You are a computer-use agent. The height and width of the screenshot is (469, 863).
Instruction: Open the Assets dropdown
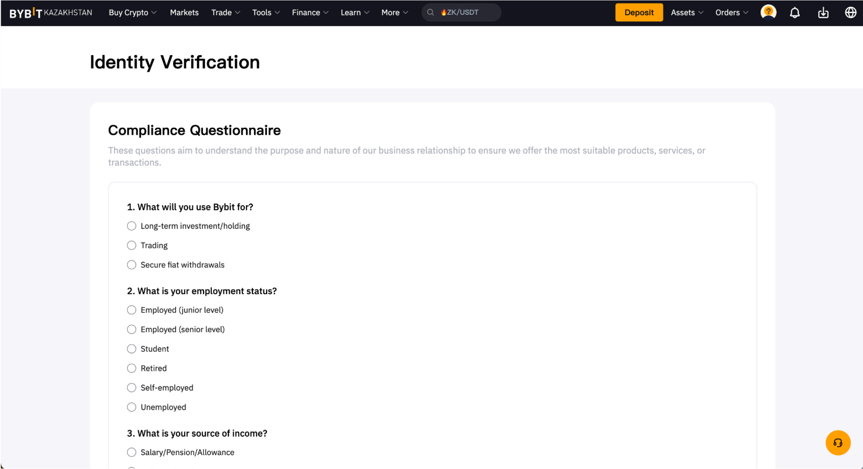point(687,13)
